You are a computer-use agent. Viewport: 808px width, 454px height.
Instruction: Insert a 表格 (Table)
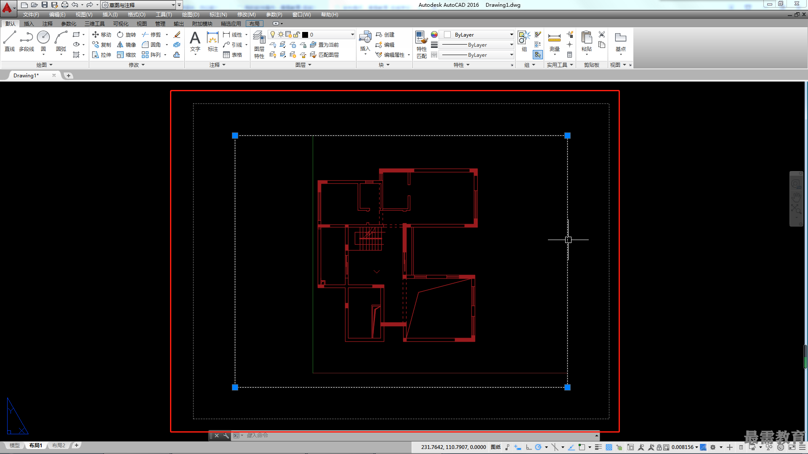pos(233,55)
